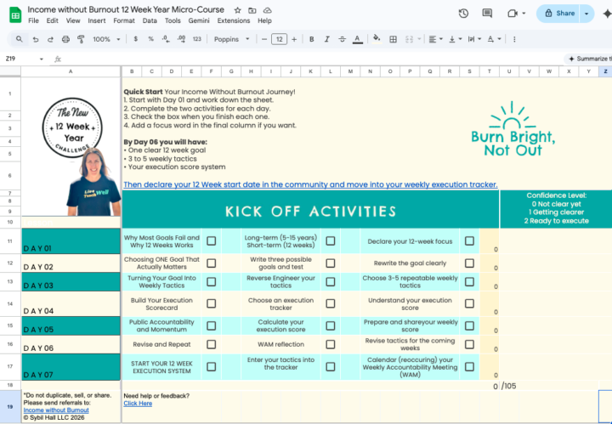
Task: Open the File menu
Action: point(33,20)
